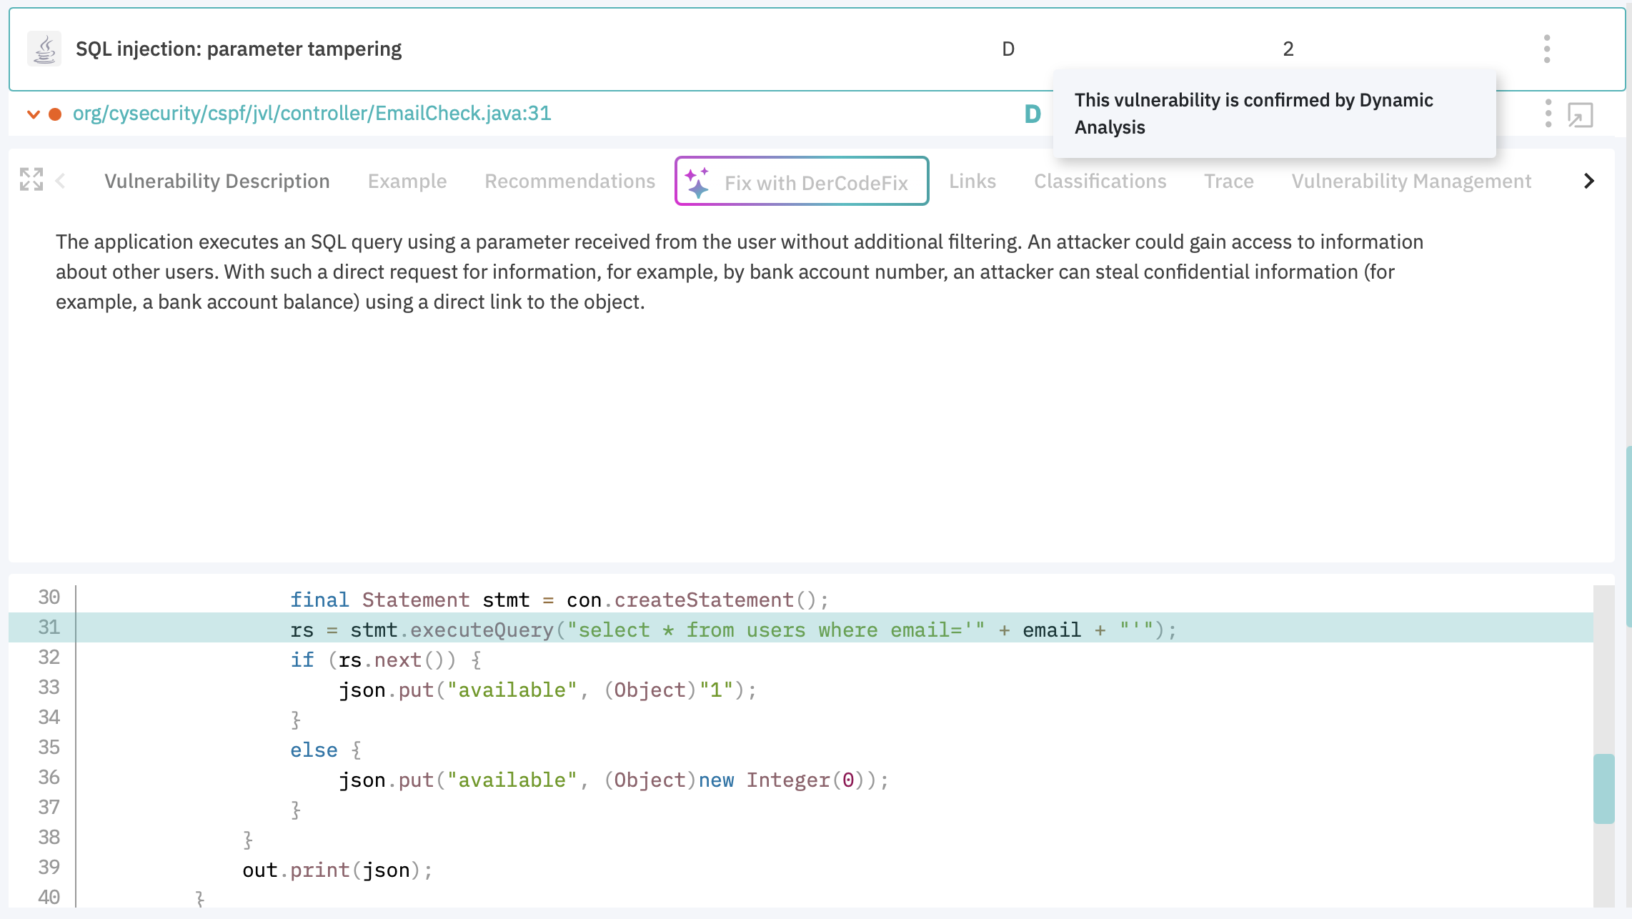
Task: Click the 'if (rs.next())' code line
Action: tap(386, 660)
